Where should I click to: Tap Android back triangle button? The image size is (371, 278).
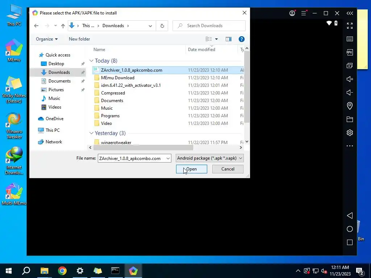(350, 216)
